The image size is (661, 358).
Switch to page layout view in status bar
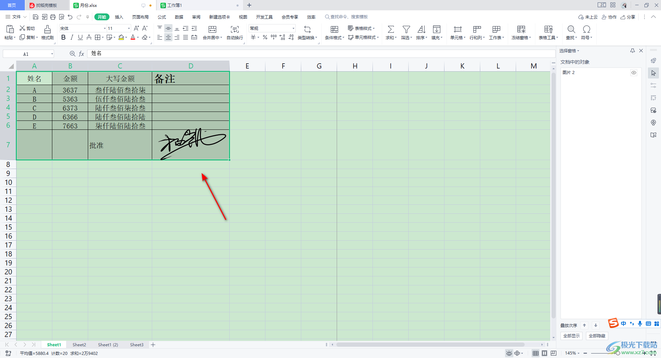[x=544, y=353]
